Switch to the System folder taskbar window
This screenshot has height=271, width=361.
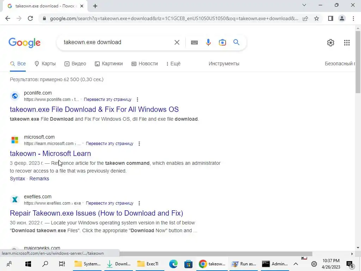88,264
